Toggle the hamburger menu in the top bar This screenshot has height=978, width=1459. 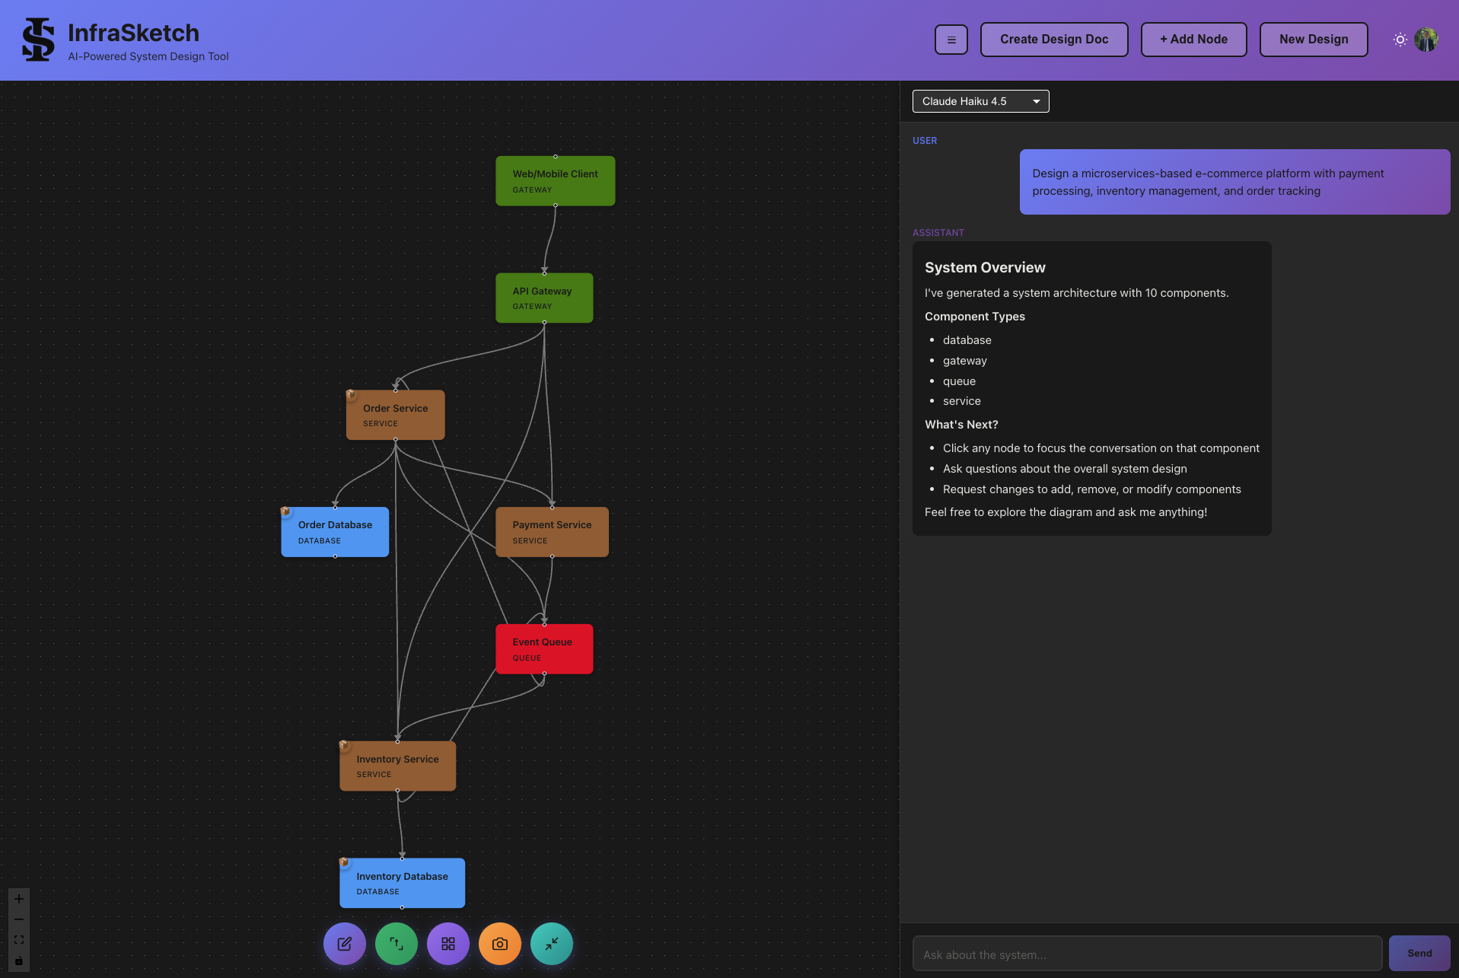[951, 39]
